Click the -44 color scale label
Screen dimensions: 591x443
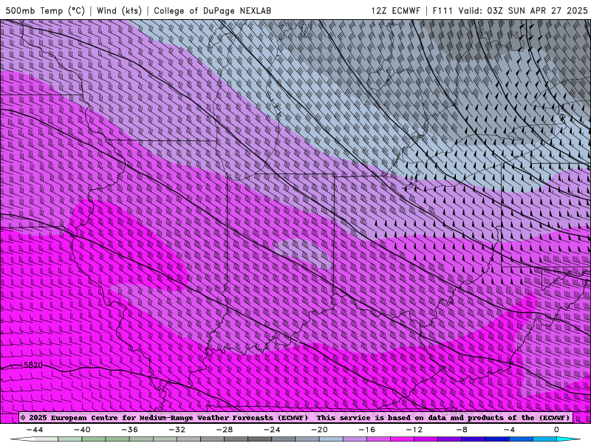(x=35, y=430)
